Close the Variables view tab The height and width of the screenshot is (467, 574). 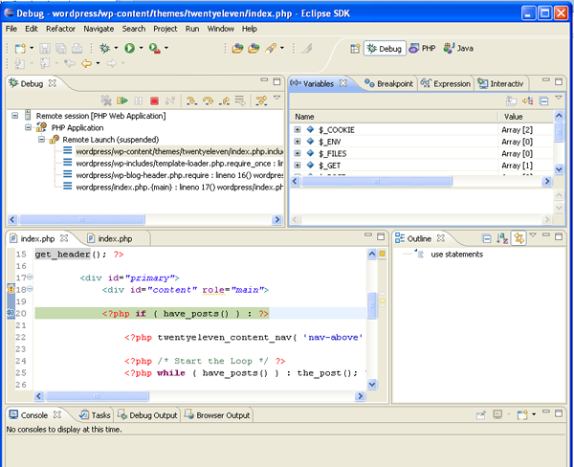[x=343, y=83]
